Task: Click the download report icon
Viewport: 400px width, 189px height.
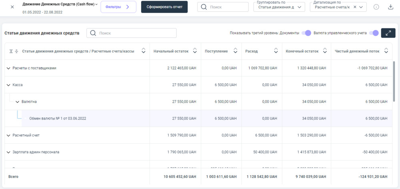Action: [390, 7]
